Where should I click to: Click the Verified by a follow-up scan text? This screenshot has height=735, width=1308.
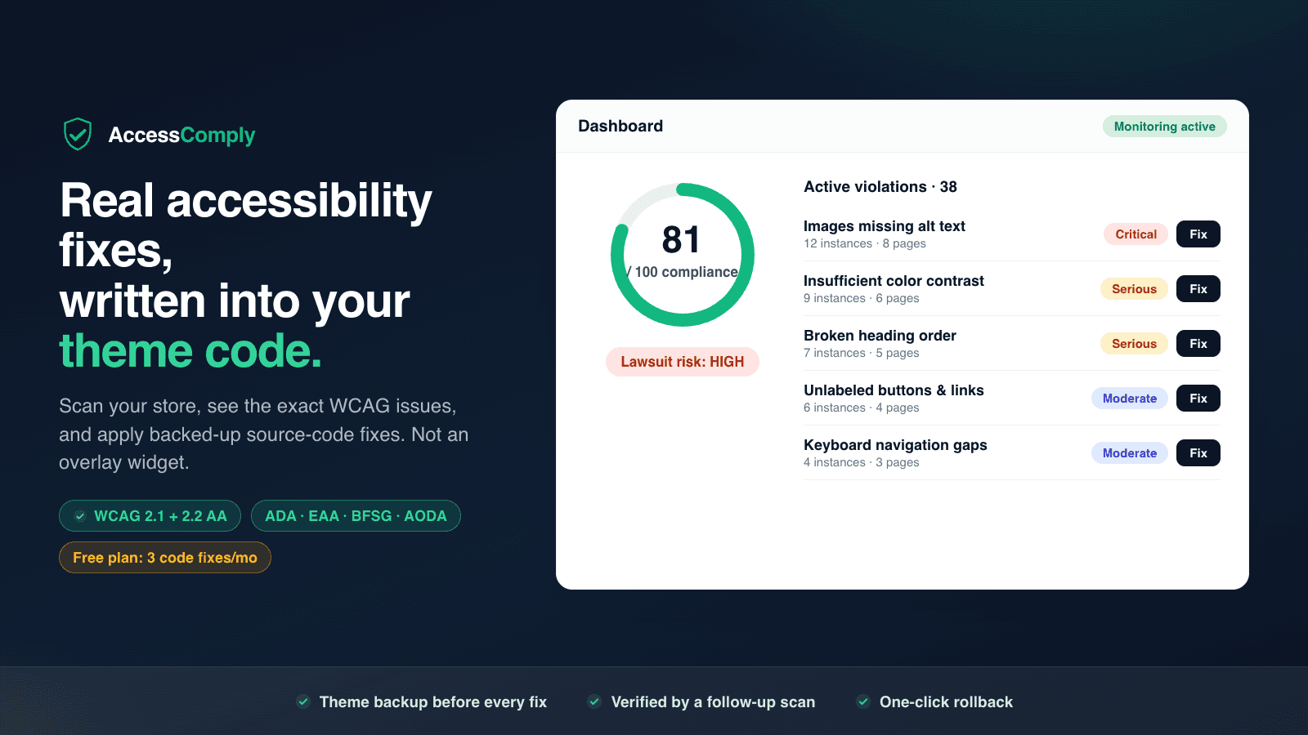(713, 702)
